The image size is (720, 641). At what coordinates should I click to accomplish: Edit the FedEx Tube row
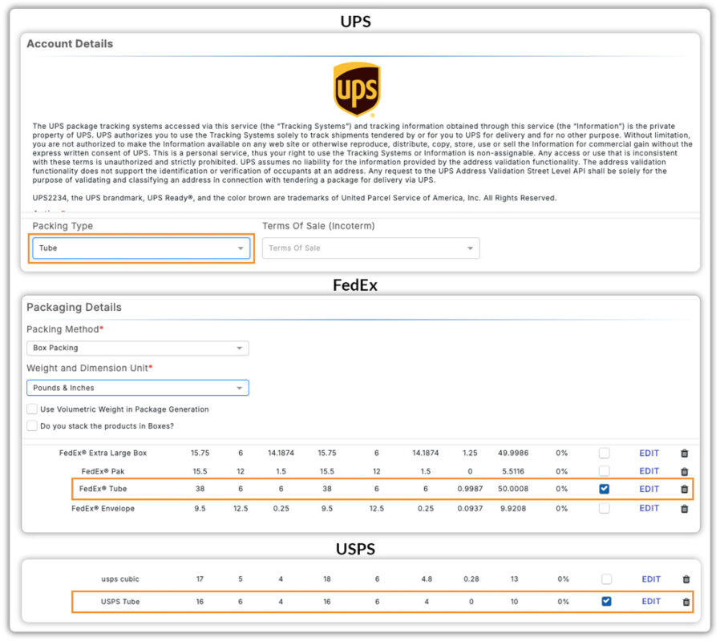pos(649,489)
